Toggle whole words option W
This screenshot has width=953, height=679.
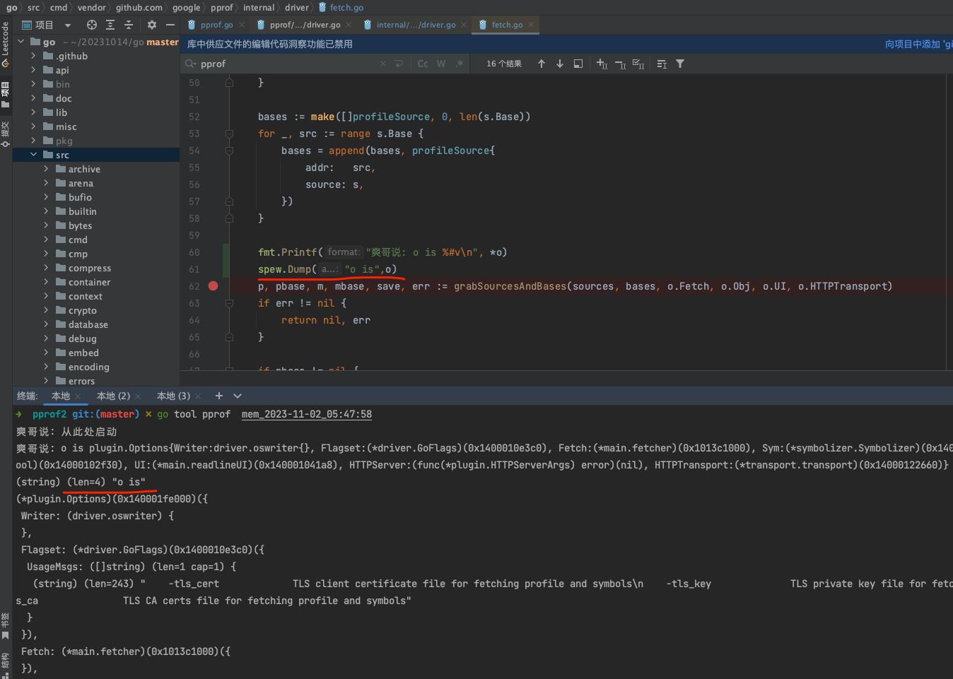coord(441,64)
